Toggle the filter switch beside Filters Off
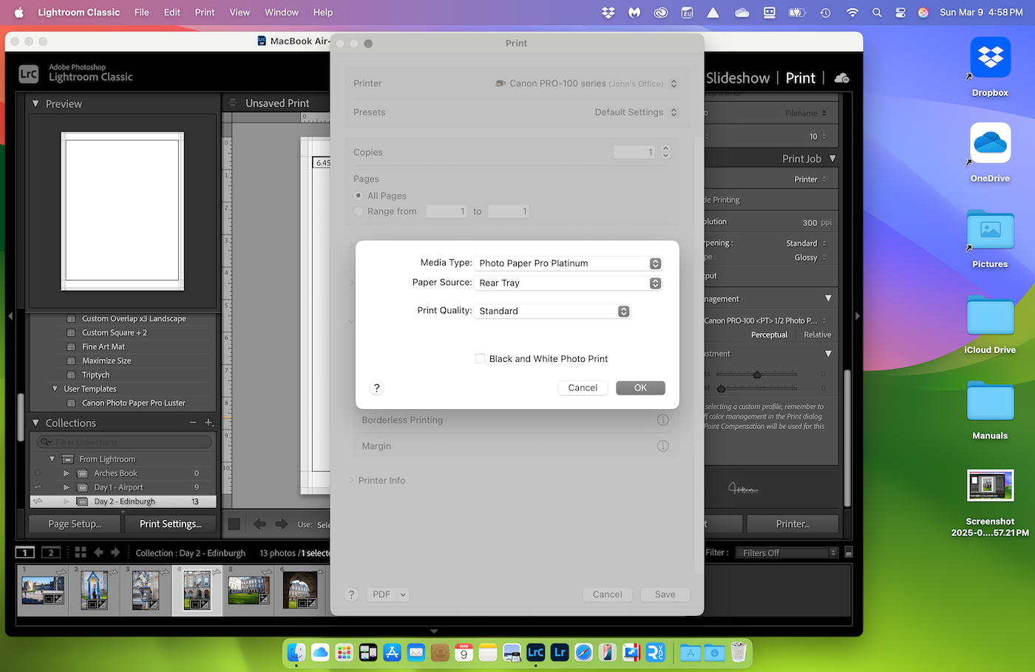Screen dimensions: 1035x672 pos(849,552)
